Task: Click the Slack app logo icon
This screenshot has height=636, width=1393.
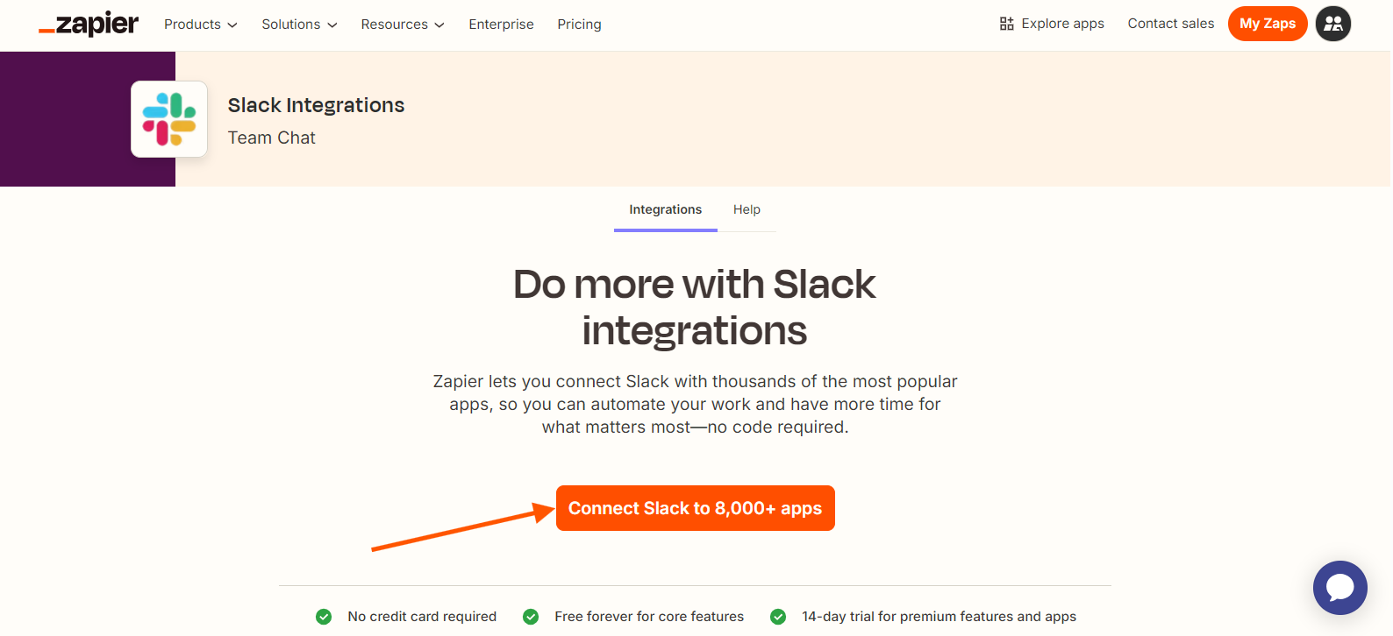Action: 169,119
